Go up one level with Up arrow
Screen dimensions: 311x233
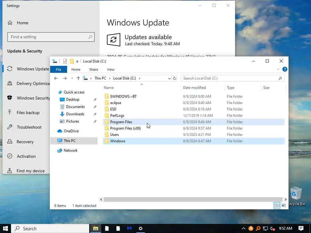click(78, 78)
